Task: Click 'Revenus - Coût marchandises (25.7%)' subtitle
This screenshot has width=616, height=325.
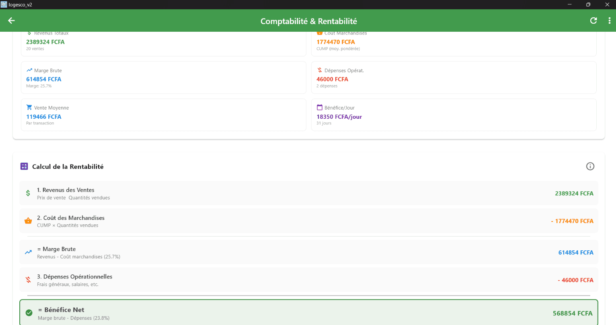Action: 79,257
